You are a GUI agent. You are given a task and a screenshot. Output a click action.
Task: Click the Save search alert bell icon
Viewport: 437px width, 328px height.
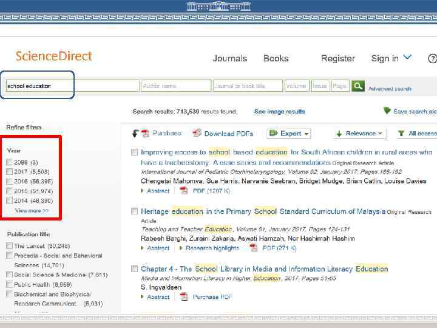click(387, 111)
